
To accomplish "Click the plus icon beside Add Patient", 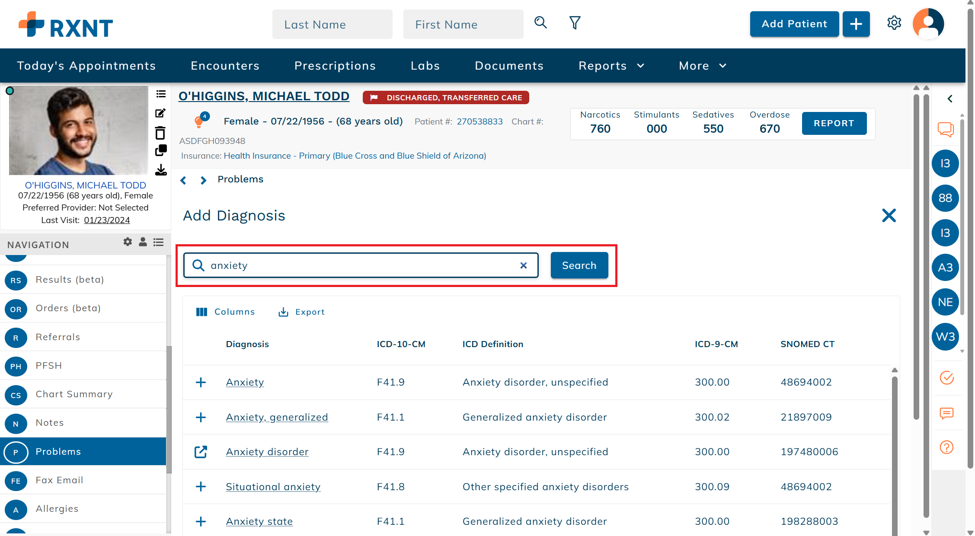I will click(856, 24).
